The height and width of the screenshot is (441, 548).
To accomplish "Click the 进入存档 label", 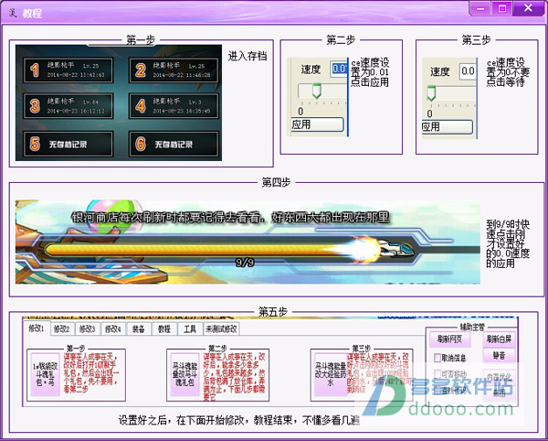I will [x=248, y=56].
